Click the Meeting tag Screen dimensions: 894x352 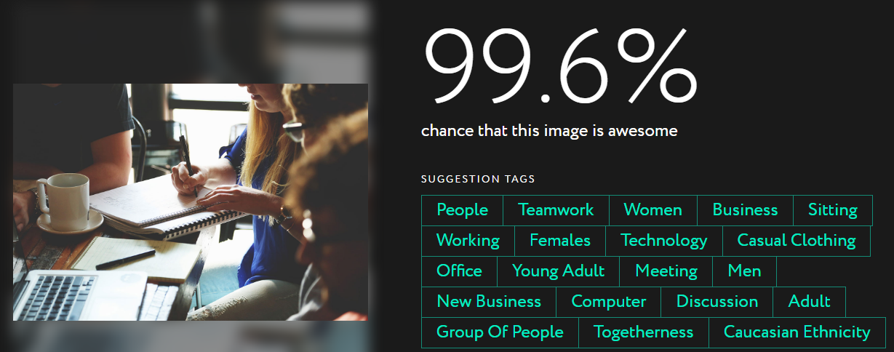(666, 271)
